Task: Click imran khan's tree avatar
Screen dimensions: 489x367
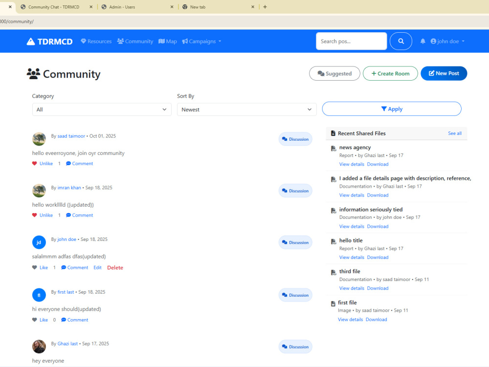Action: click(x=39, y=191)
